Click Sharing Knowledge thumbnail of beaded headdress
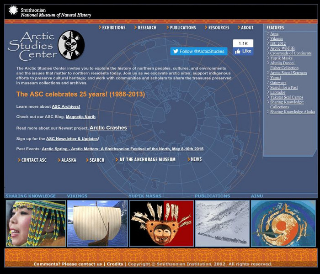This screenshot has height=274, width=320. [36, 223]
